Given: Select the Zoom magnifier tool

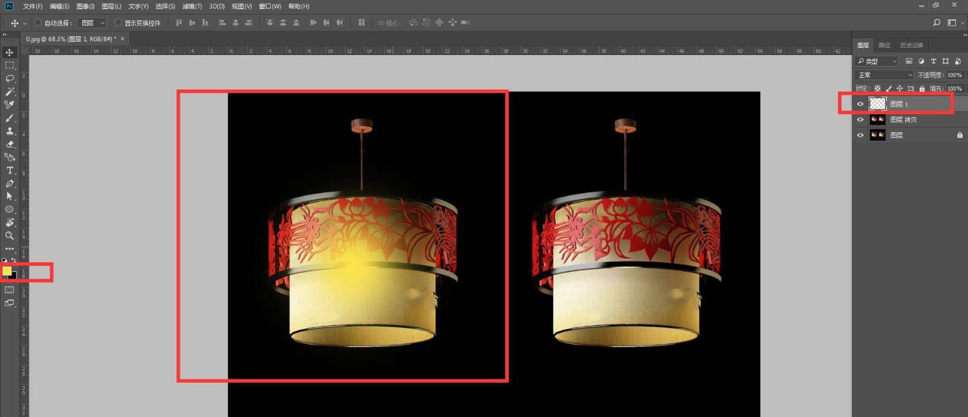Looking at the screenshot, I should click(x=10, y=236).
